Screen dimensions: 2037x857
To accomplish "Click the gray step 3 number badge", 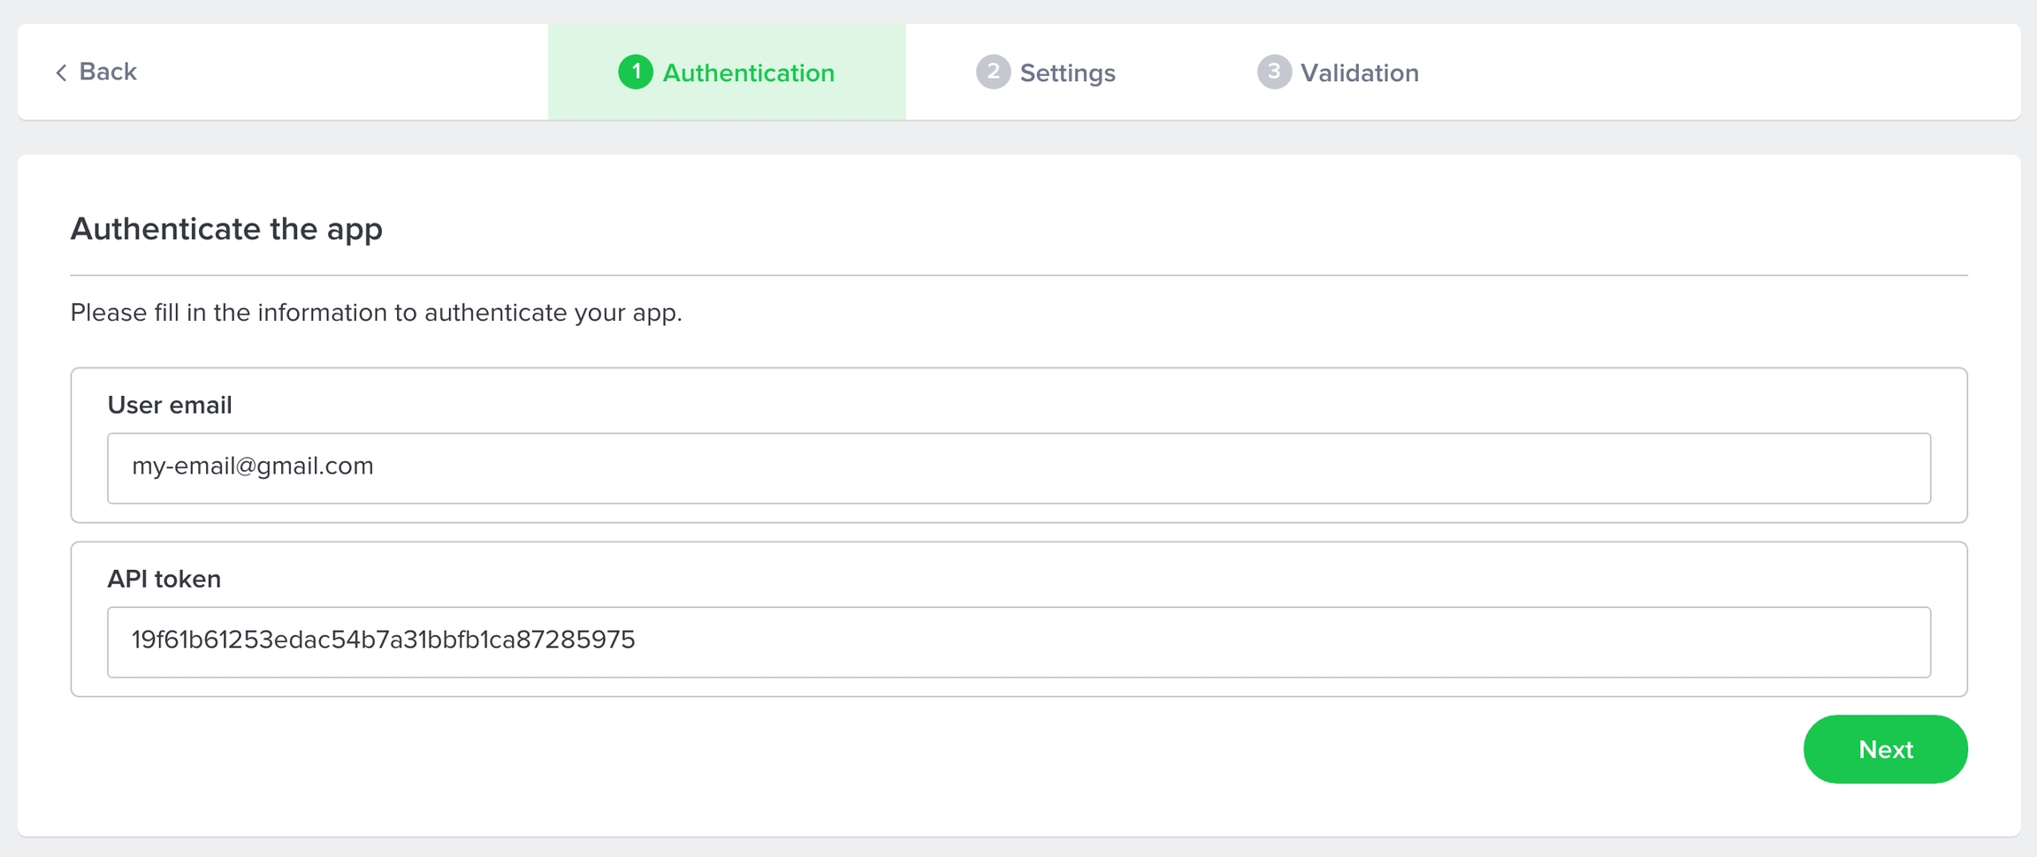I will [1274, 72].
